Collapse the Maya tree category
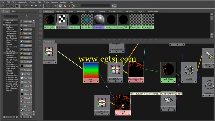 pyautogui.click(x=4, y=25)
